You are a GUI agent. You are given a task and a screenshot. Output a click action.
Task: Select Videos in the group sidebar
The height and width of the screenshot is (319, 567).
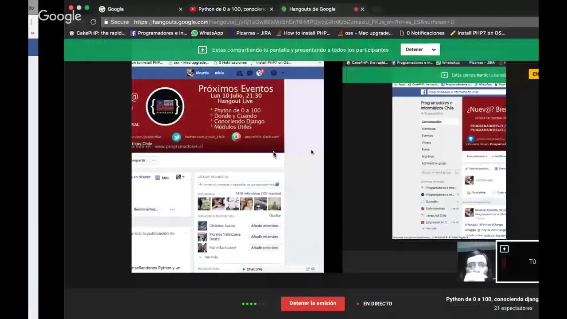pos(426,143)
